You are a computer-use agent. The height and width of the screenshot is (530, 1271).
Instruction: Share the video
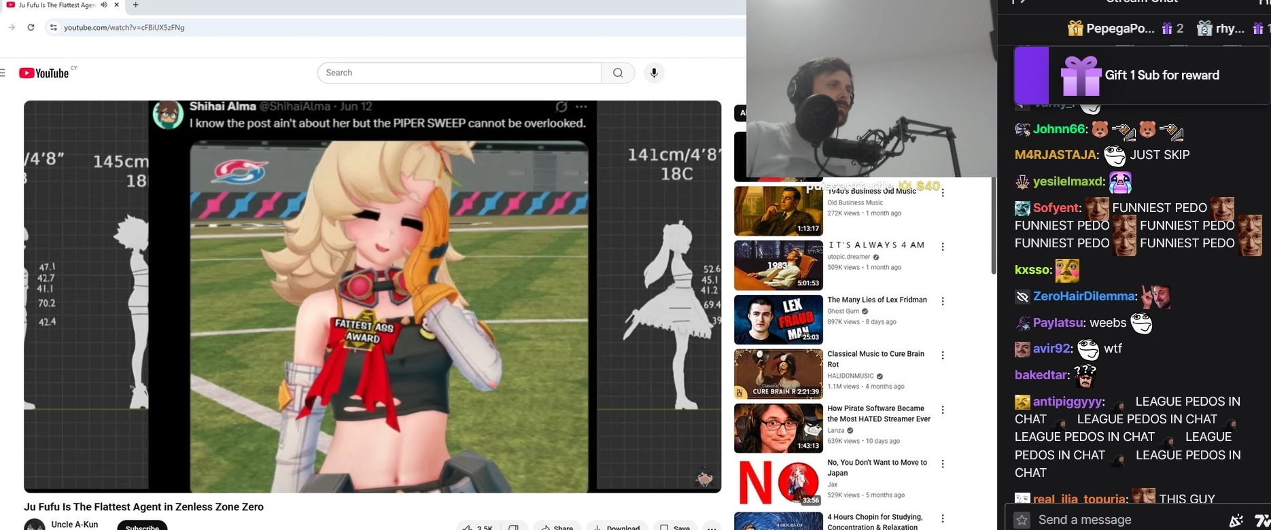tap(557, 527)
